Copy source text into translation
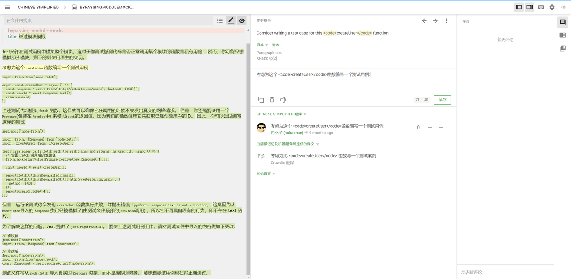The height and width of the screenshot is (279, 571). coord(261,100)
